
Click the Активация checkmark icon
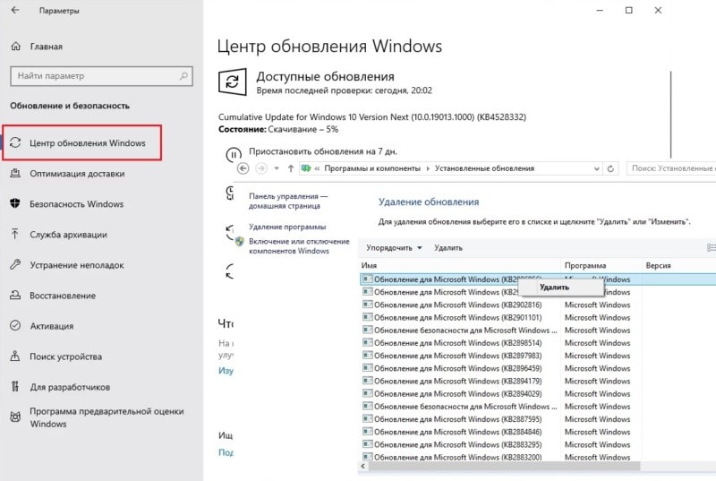(x=15, y=326)
